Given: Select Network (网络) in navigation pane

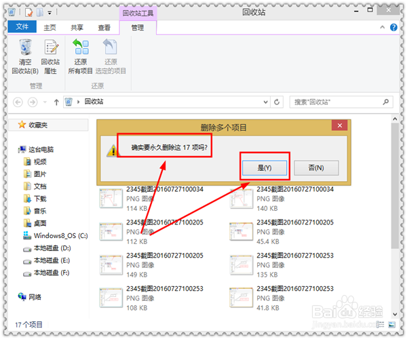Looking at the screenshot, I should pos(30,297).
